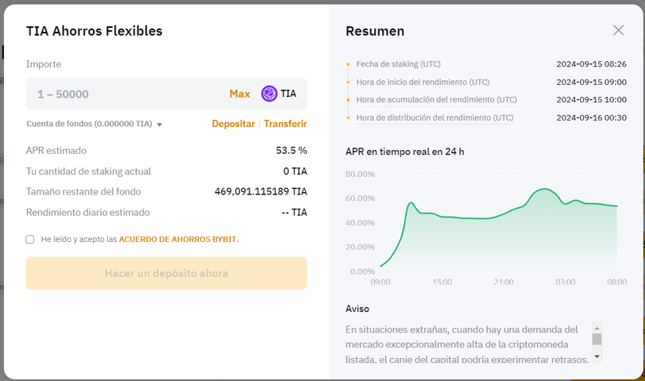This screenshot has width=645, height=381.
Task: Click the 469,091.115189 TIA remaining pool value
Action: pyautogui.click(x=261, y=191)
